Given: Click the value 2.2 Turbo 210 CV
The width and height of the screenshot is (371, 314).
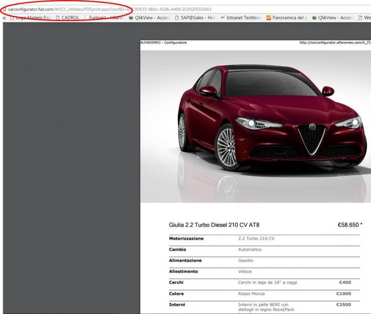Looking at the screenshot, I should [x=256, y=239].
